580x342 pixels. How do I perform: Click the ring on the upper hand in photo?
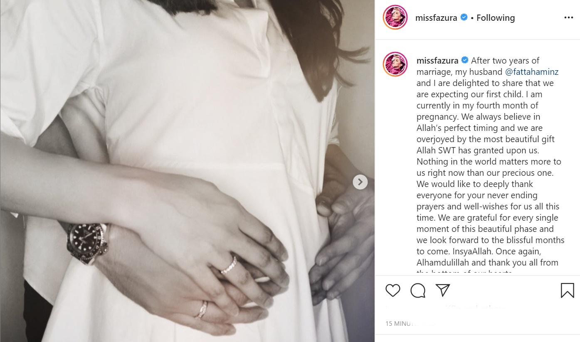(x=229, y=266)
